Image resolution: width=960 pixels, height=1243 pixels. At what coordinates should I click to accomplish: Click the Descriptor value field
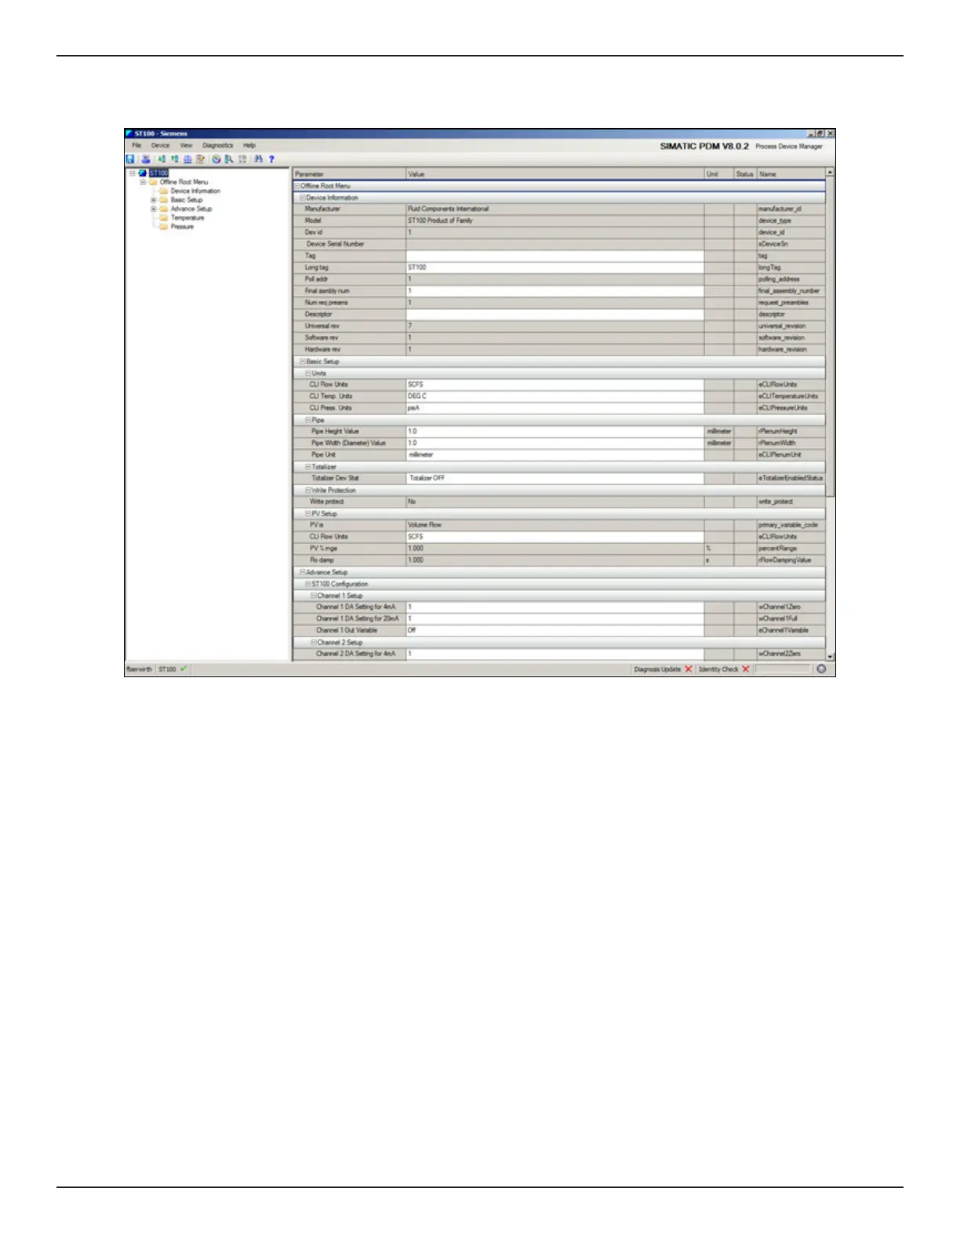click(555, 314)
